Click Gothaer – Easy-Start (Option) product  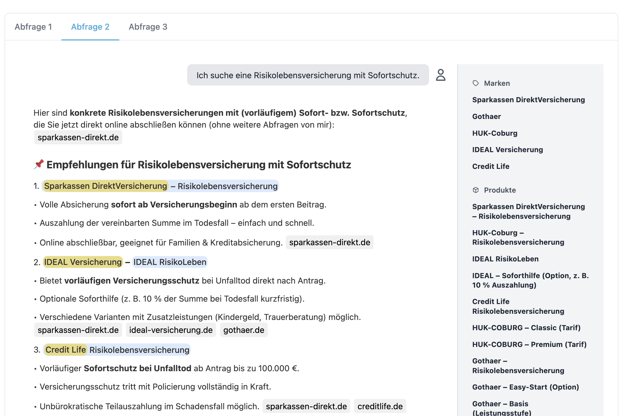(525, 387)
